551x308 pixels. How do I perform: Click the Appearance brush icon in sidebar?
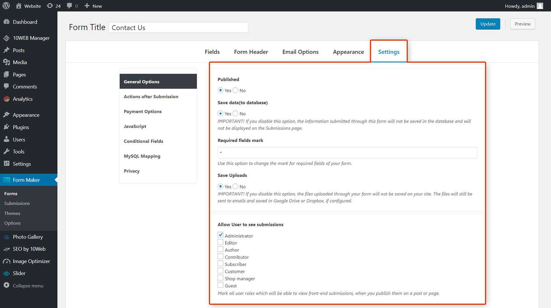(x=6, y=115)
